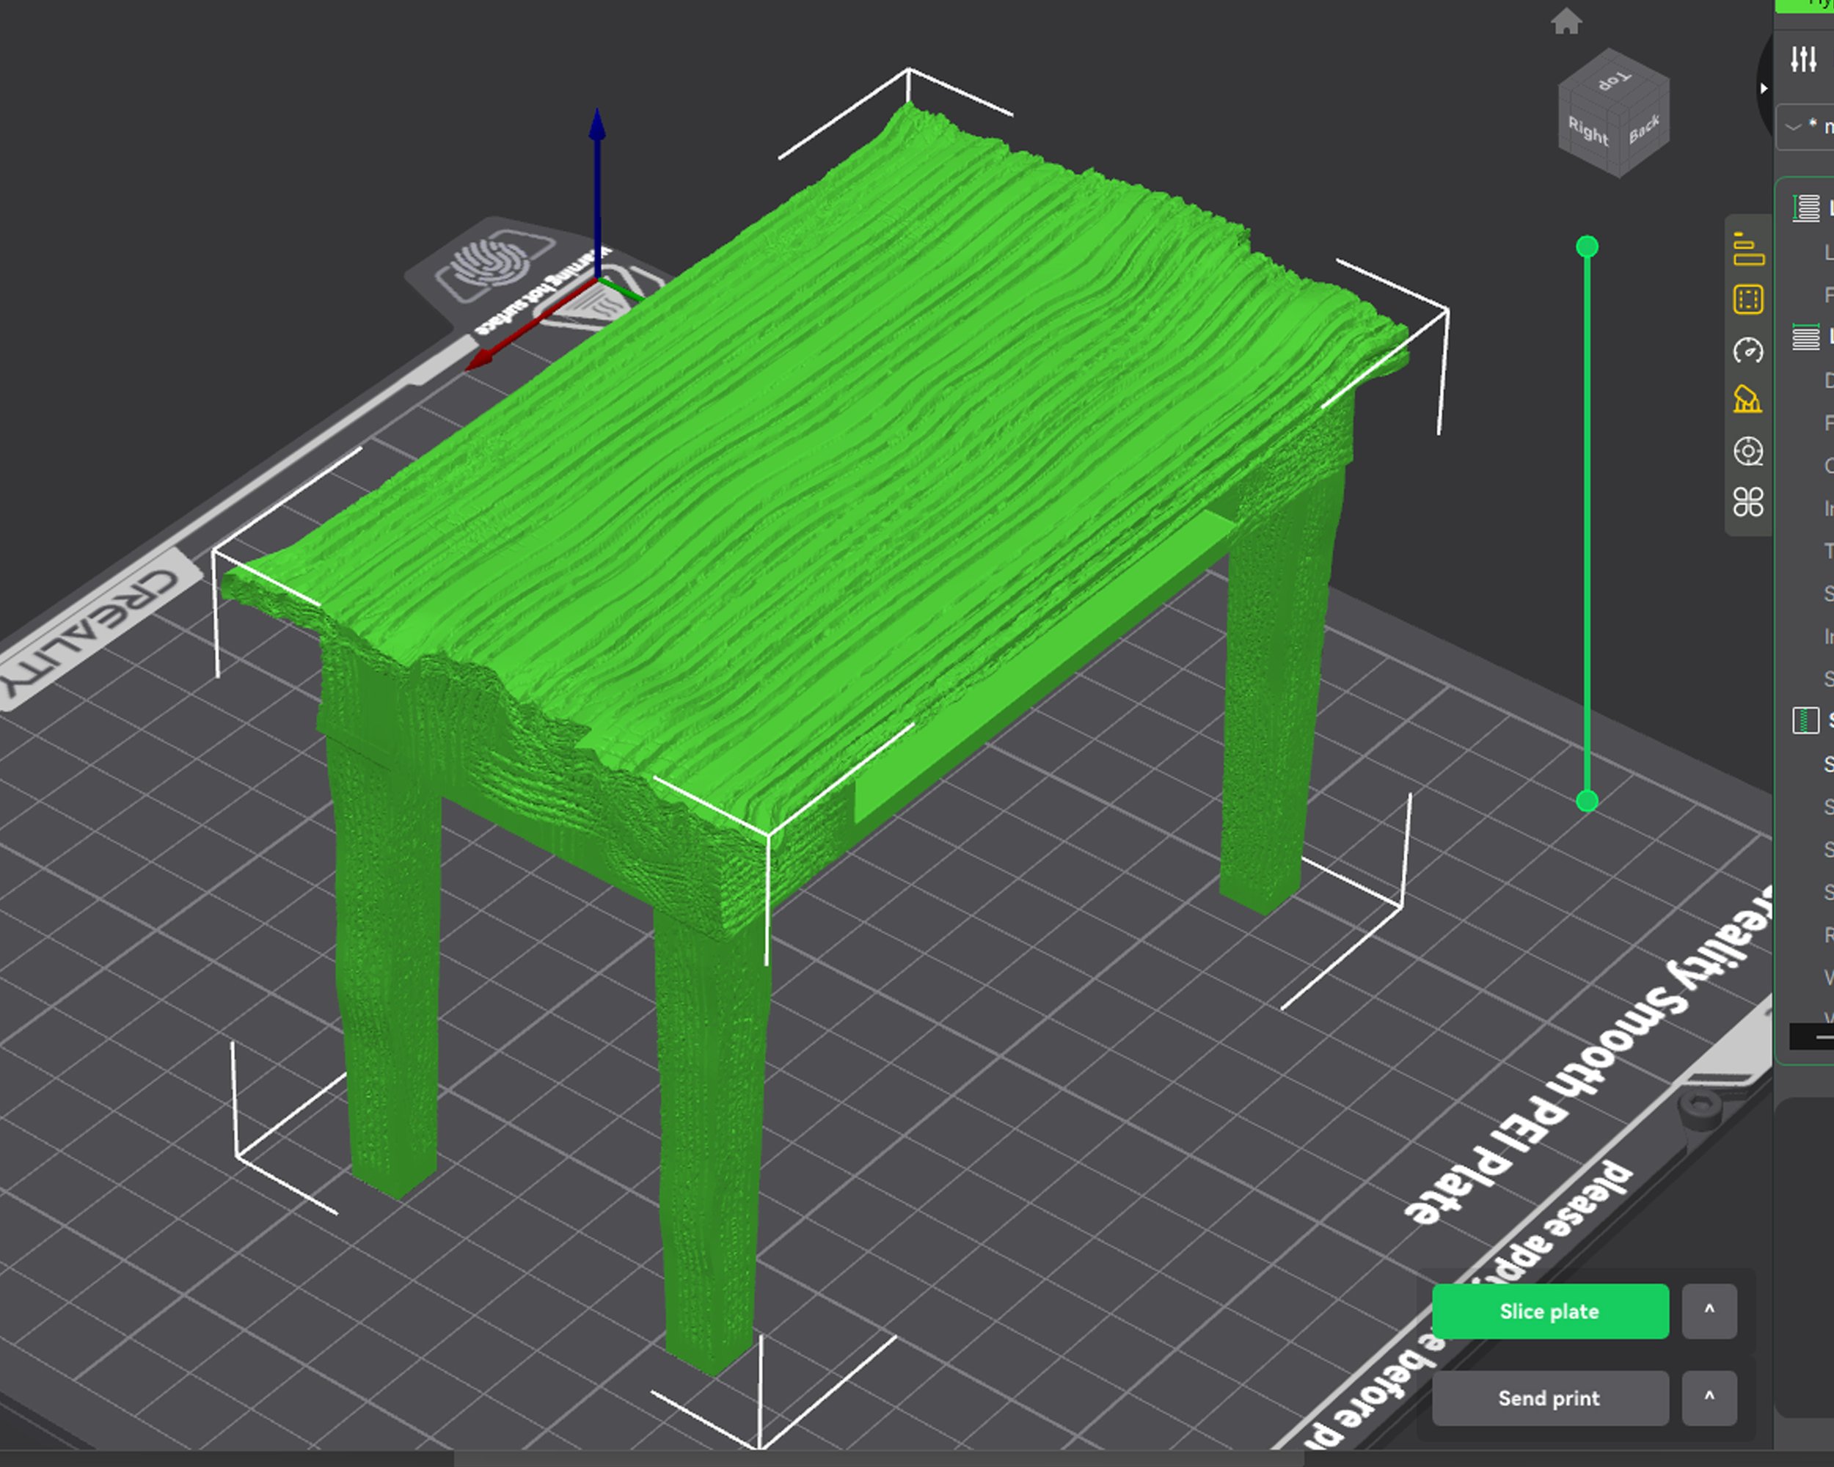Viewport: 1834px width, 1467px height.
Task: Select the Right face of the view cube
Action: pos(1588,133)
